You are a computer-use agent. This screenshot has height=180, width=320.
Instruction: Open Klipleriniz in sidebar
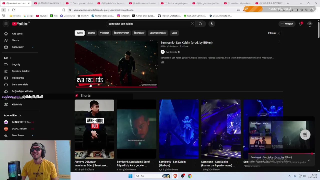(x=17, y=104)
